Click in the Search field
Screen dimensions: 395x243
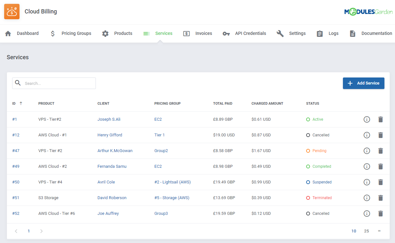[x=54, y=83]
